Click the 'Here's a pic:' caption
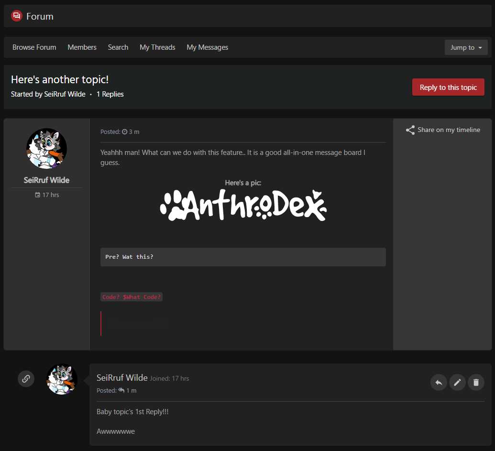Image resolution: width=495 pixels, height=451 pixels. pos(243,183)
